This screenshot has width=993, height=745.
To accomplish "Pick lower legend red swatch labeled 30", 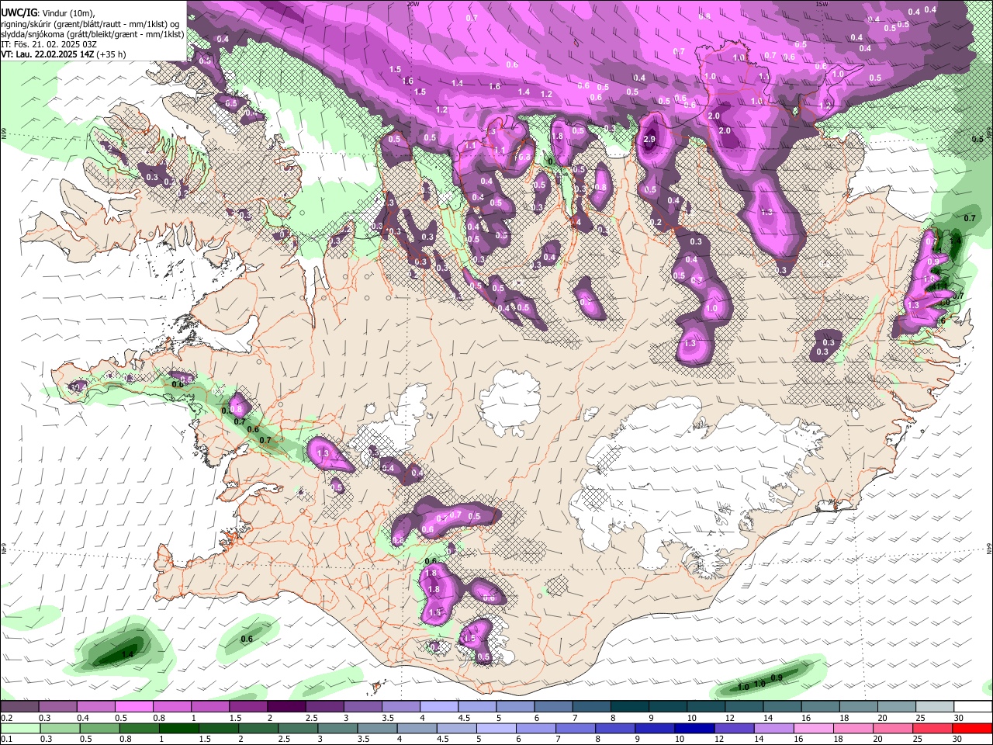I will (973, 728).
